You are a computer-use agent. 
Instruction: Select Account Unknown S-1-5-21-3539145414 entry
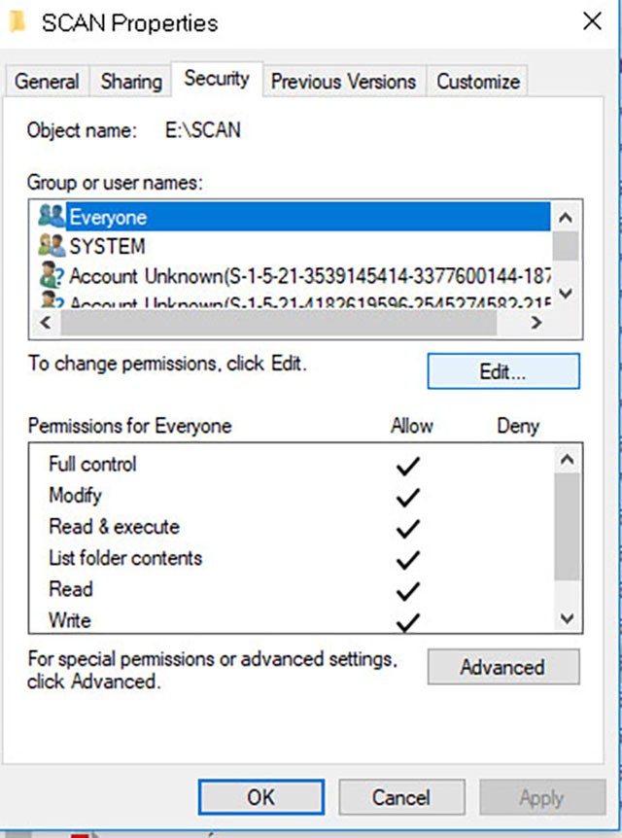[294, 276]
